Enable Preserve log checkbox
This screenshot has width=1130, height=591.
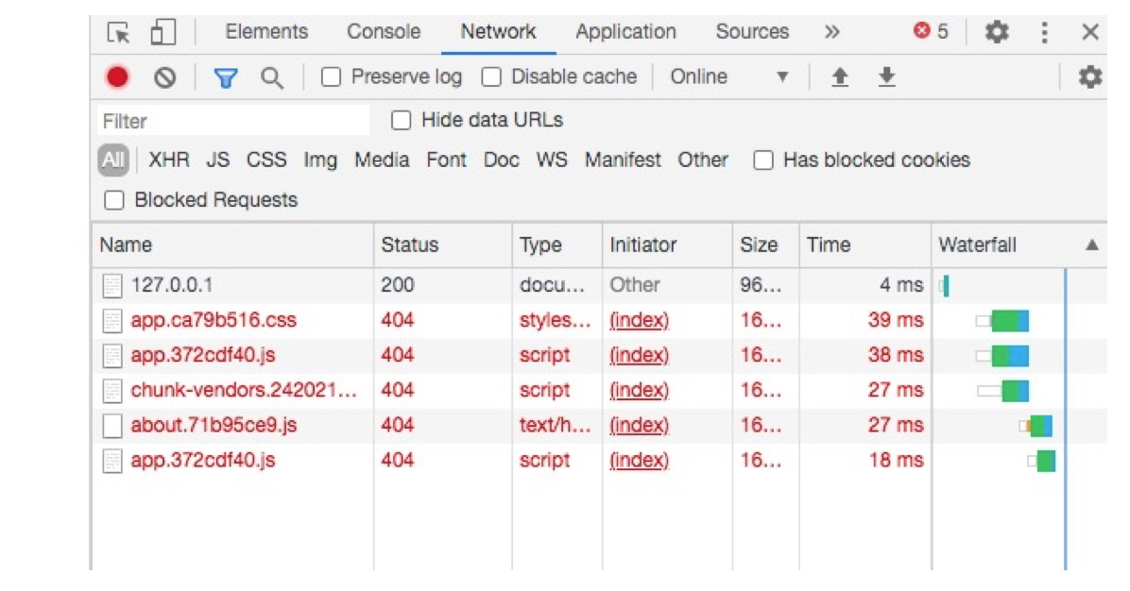pyautogui.click(x=331, y=77)
